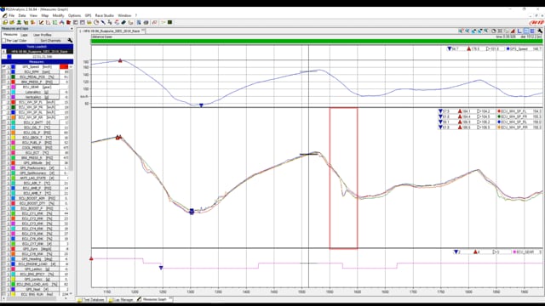Viewport: 545px width, 306px height.
Task: Click the blue house-shaped toolbar icon
Action: pos(61,22)
